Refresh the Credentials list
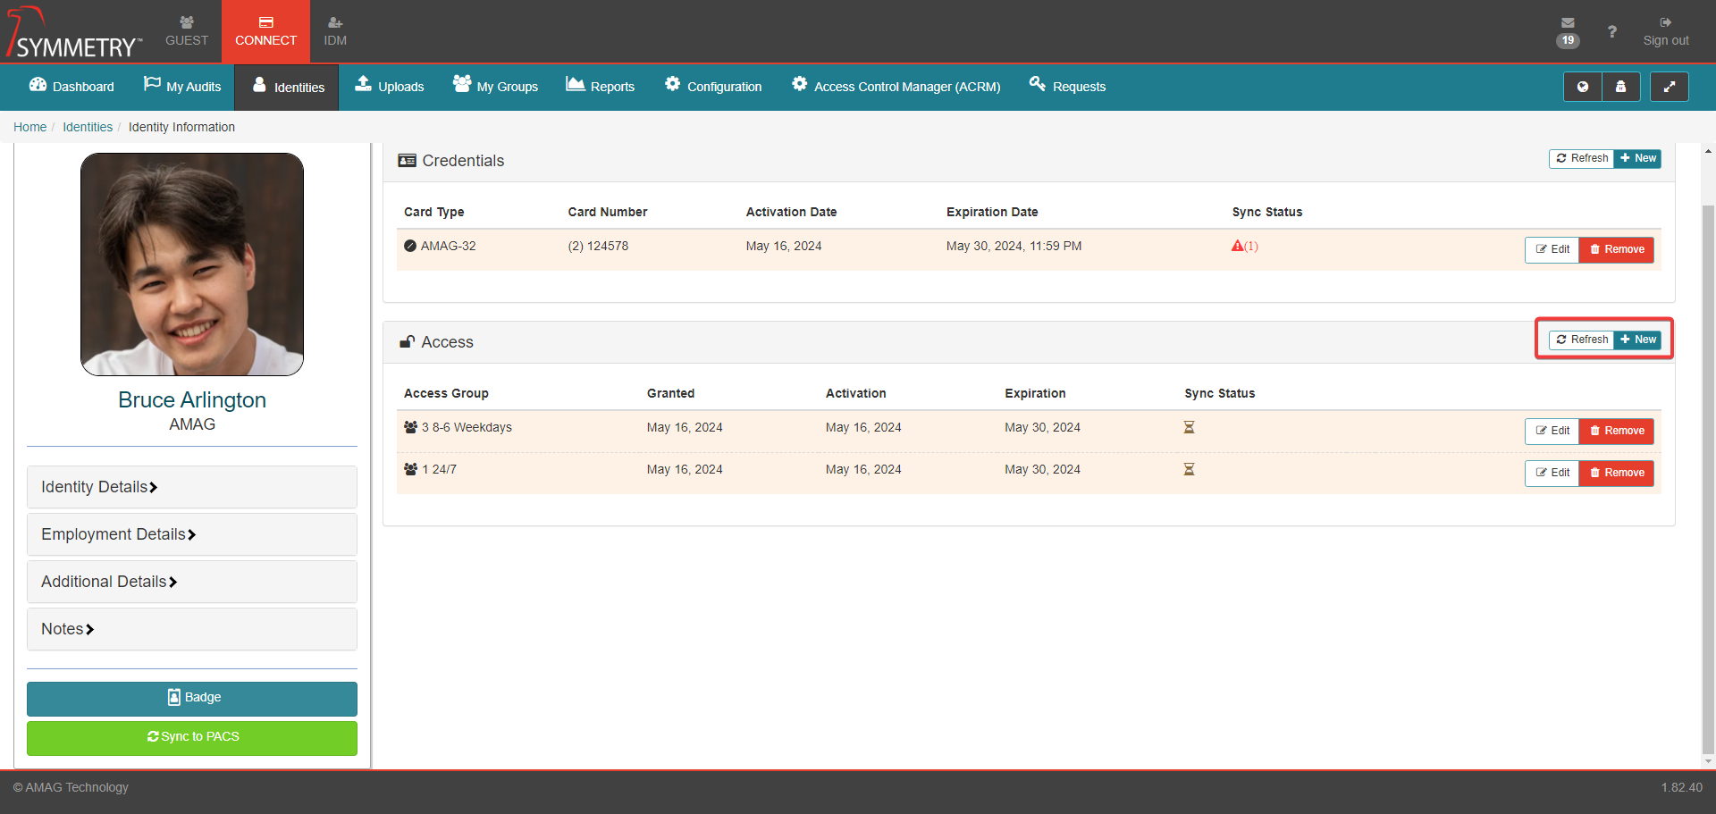Image resolution: width=1716 pixels, height=814 pixels. coord(1581,158)
